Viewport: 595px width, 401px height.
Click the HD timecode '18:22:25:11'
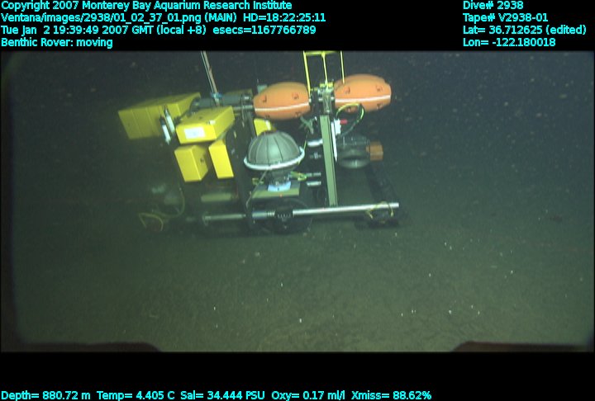click(x=295, y=18)
